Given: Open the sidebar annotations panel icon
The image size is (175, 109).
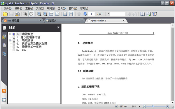Looking at the screenshot, I should tap(4, 54).
